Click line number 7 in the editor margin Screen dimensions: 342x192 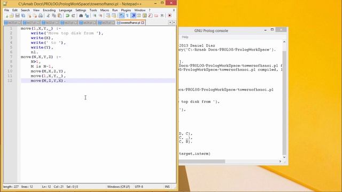point(11,57)
